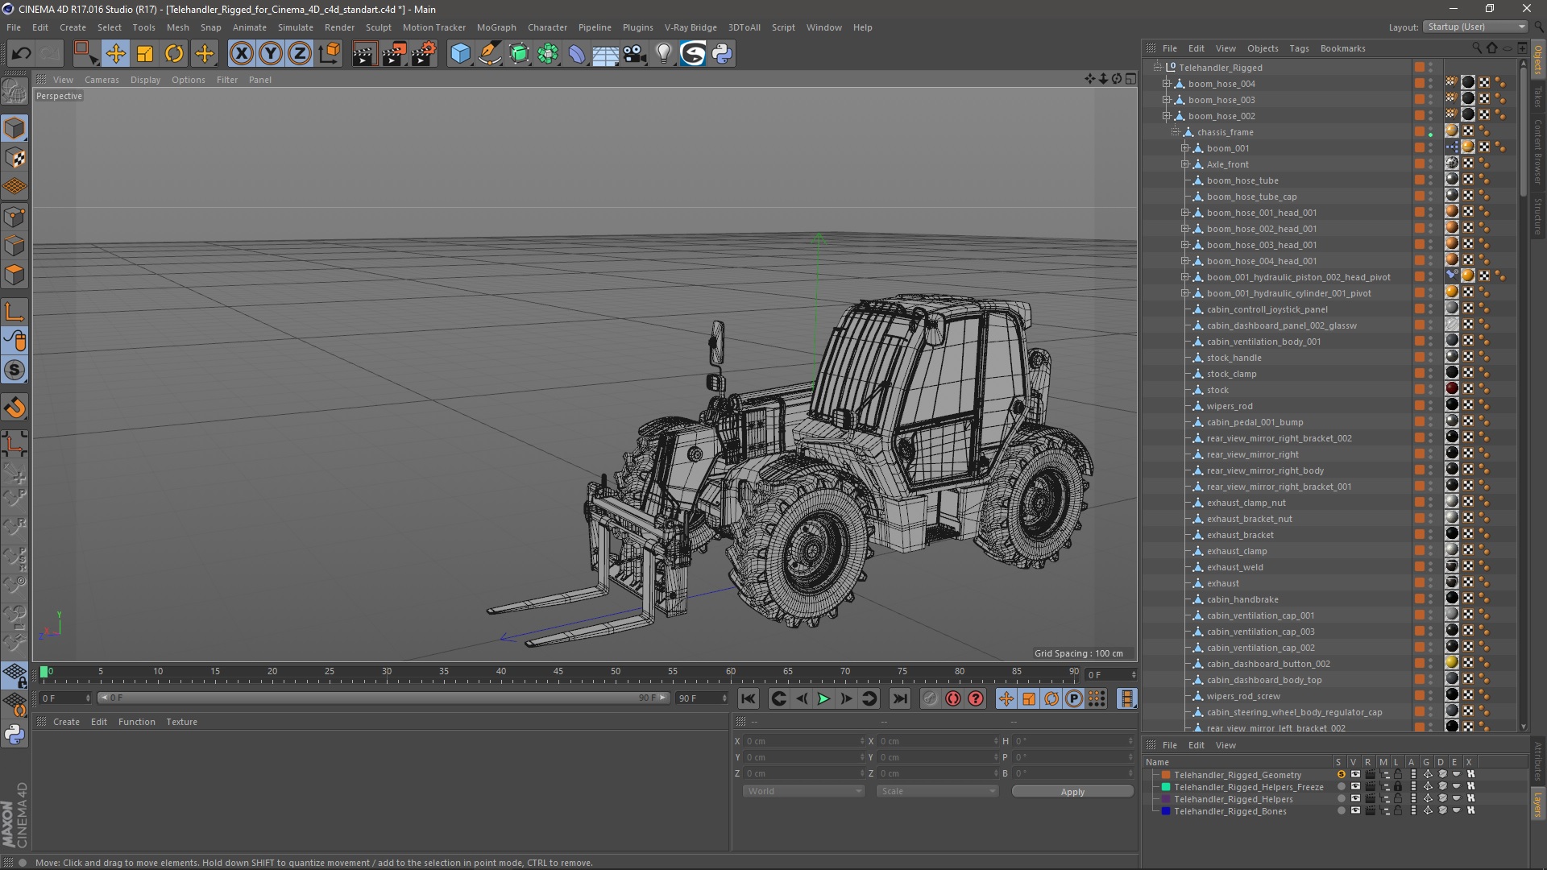Open the Object Manager Tags menu

pos(1299,48)
